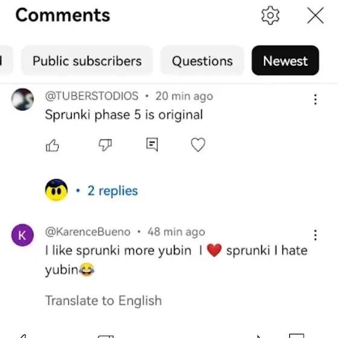Switch to the Newest filter chip

coord(285,60)
